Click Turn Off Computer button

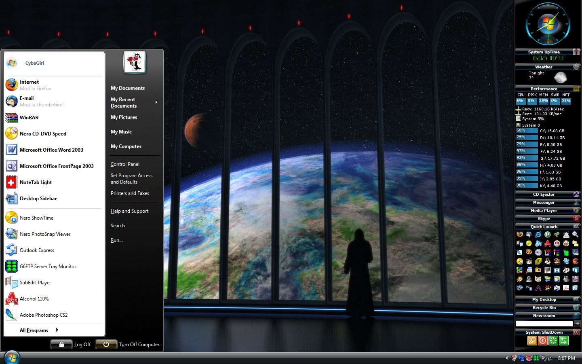(x=128, y=344)
